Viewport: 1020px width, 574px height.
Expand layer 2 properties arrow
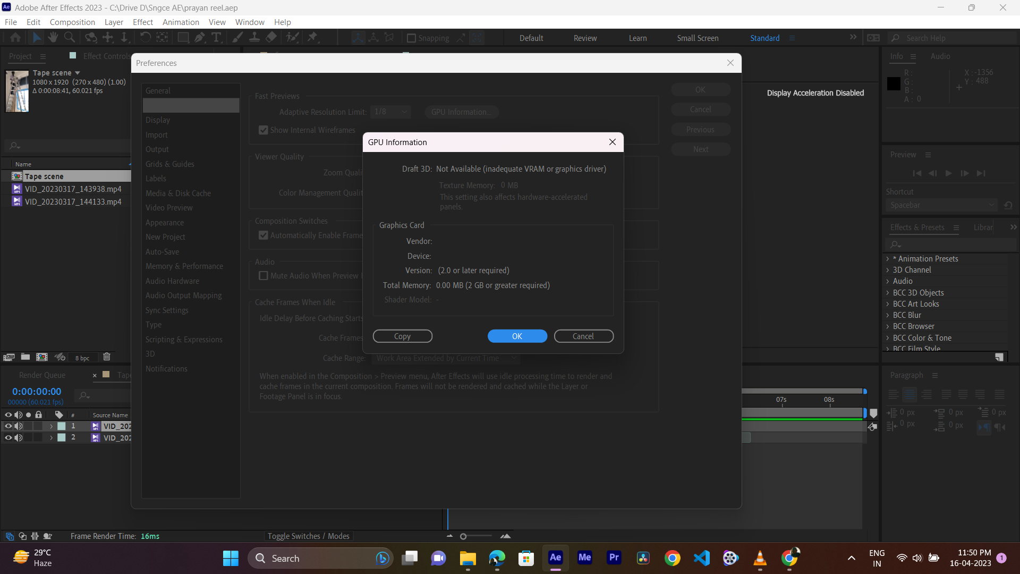point(51,437)
